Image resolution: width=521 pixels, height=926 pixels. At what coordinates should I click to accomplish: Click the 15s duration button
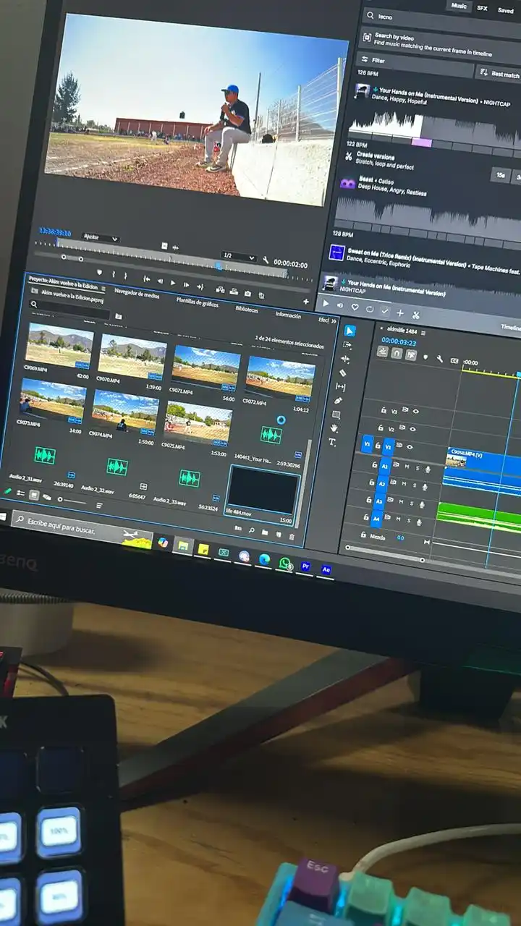pos(501,174)
